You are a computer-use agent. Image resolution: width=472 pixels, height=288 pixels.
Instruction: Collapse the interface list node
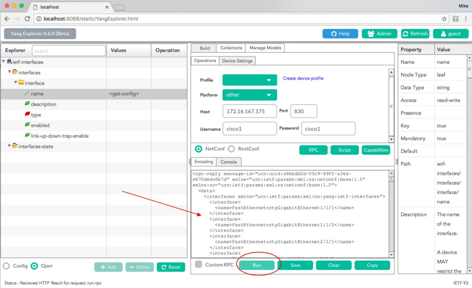15,82
